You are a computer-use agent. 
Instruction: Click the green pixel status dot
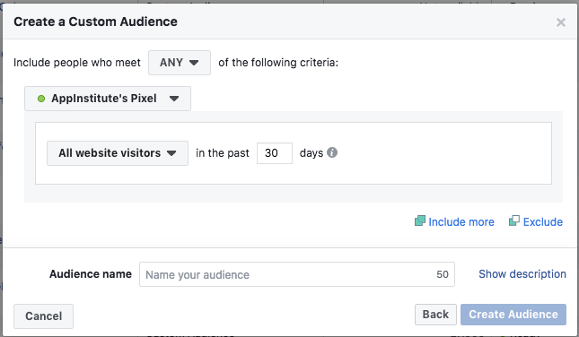point(41,99)
